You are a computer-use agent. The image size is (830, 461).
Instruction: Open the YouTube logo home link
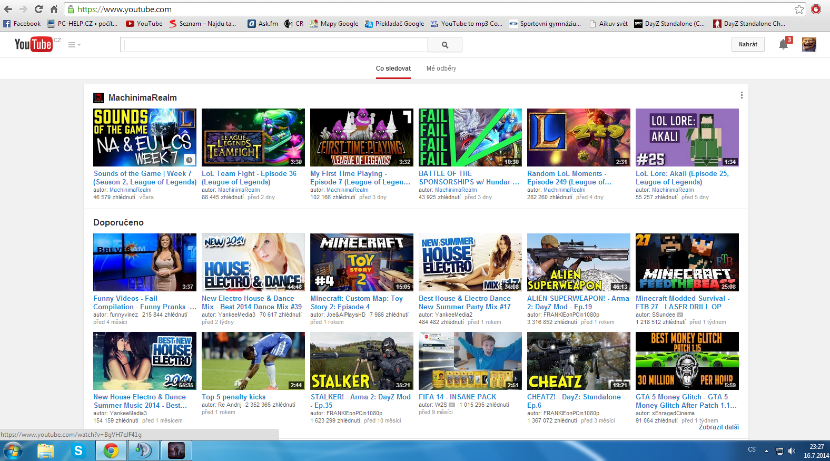34,44
